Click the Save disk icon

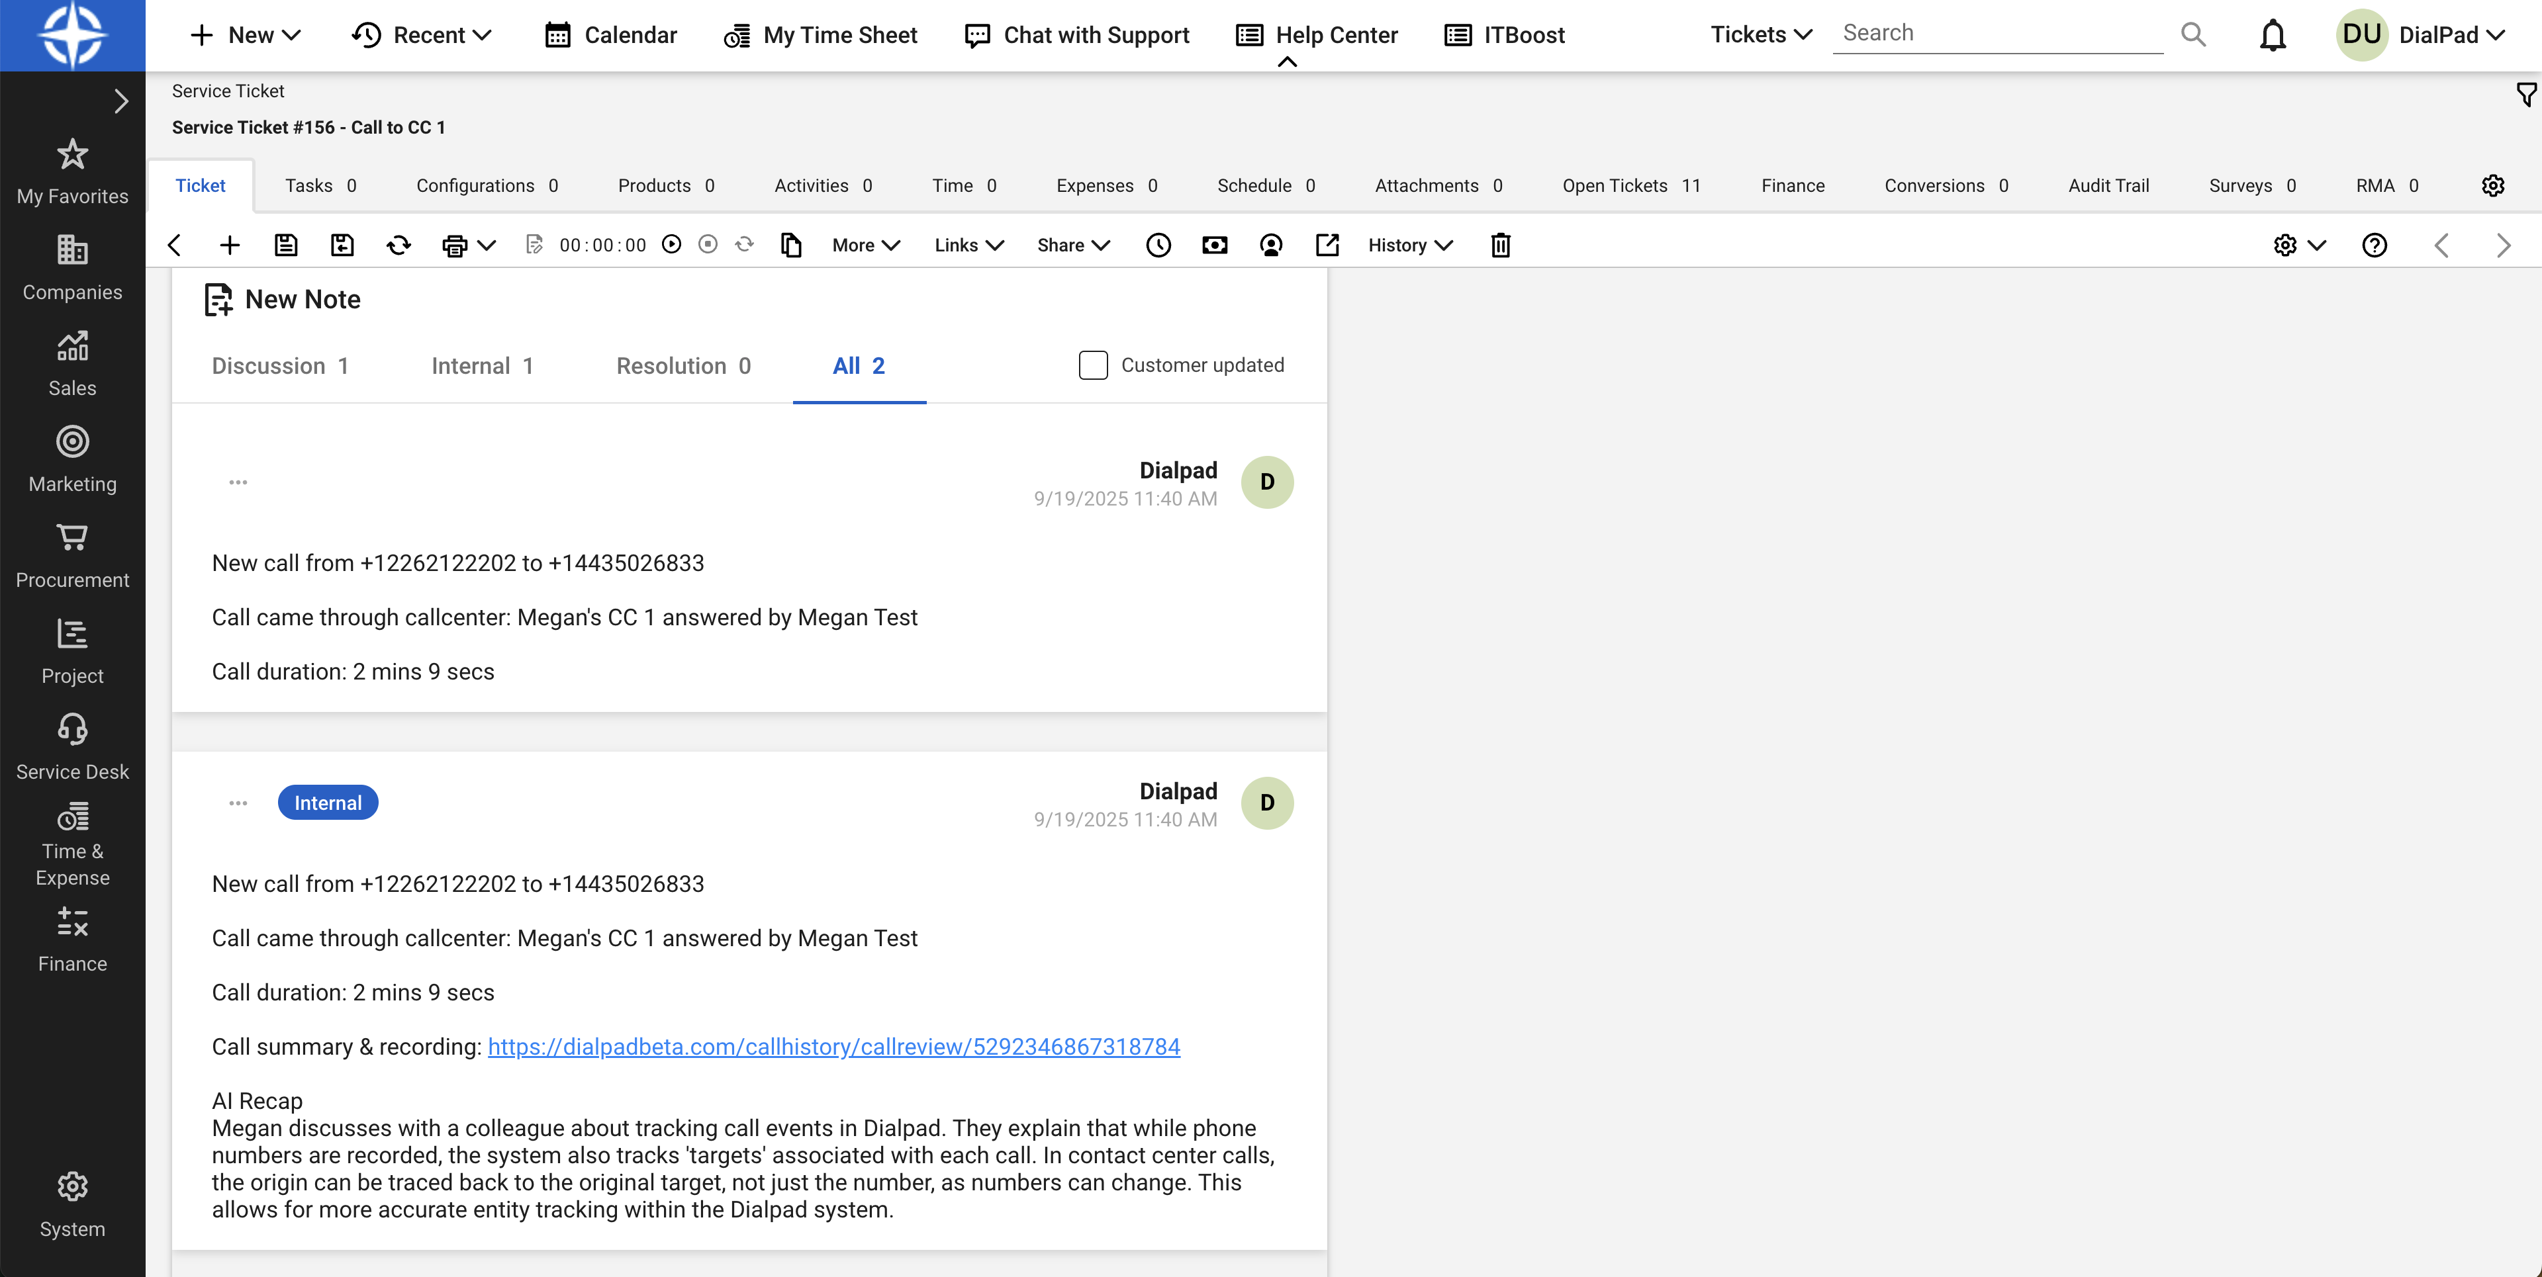coord(286,245)
